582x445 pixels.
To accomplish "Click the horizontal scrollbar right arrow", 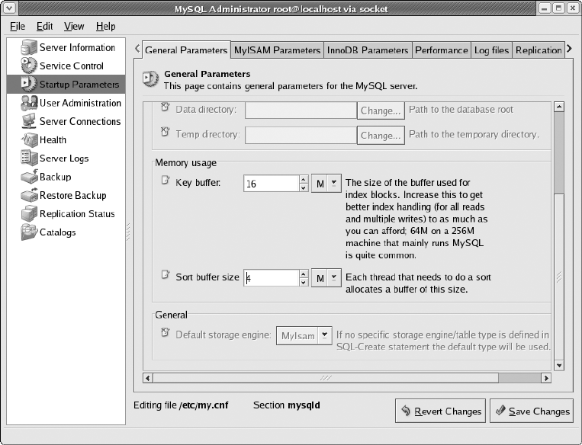I will tap(546, 378).
